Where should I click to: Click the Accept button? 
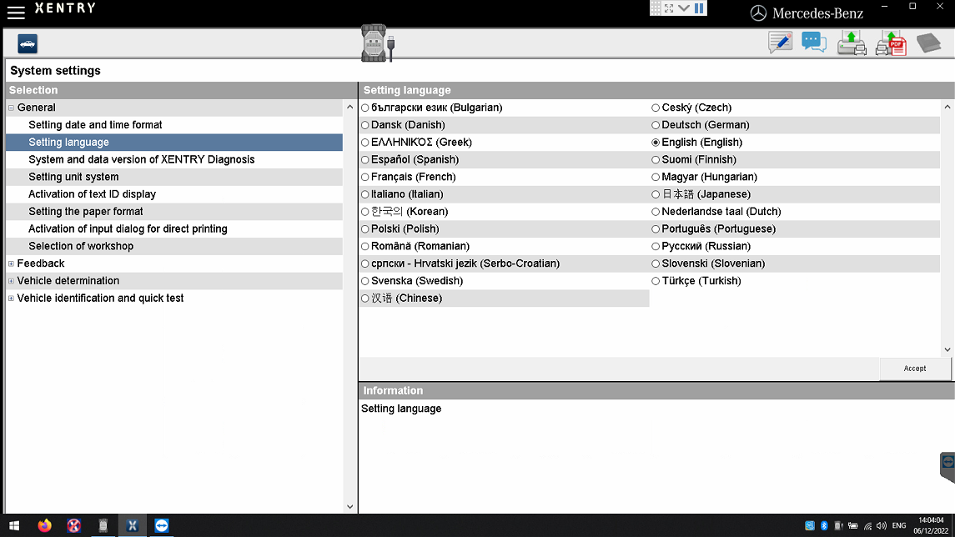pyautogui.click(x=915, y=369)
